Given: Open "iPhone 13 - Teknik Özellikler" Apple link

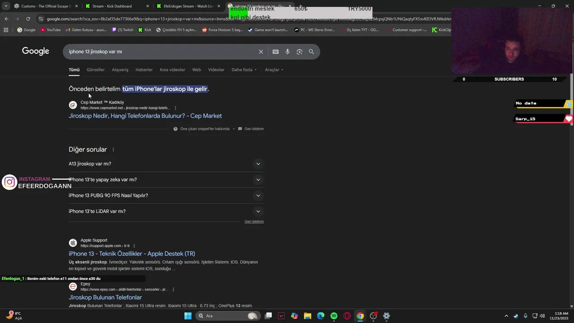Looking at the screenshot, I should point(132,254).
